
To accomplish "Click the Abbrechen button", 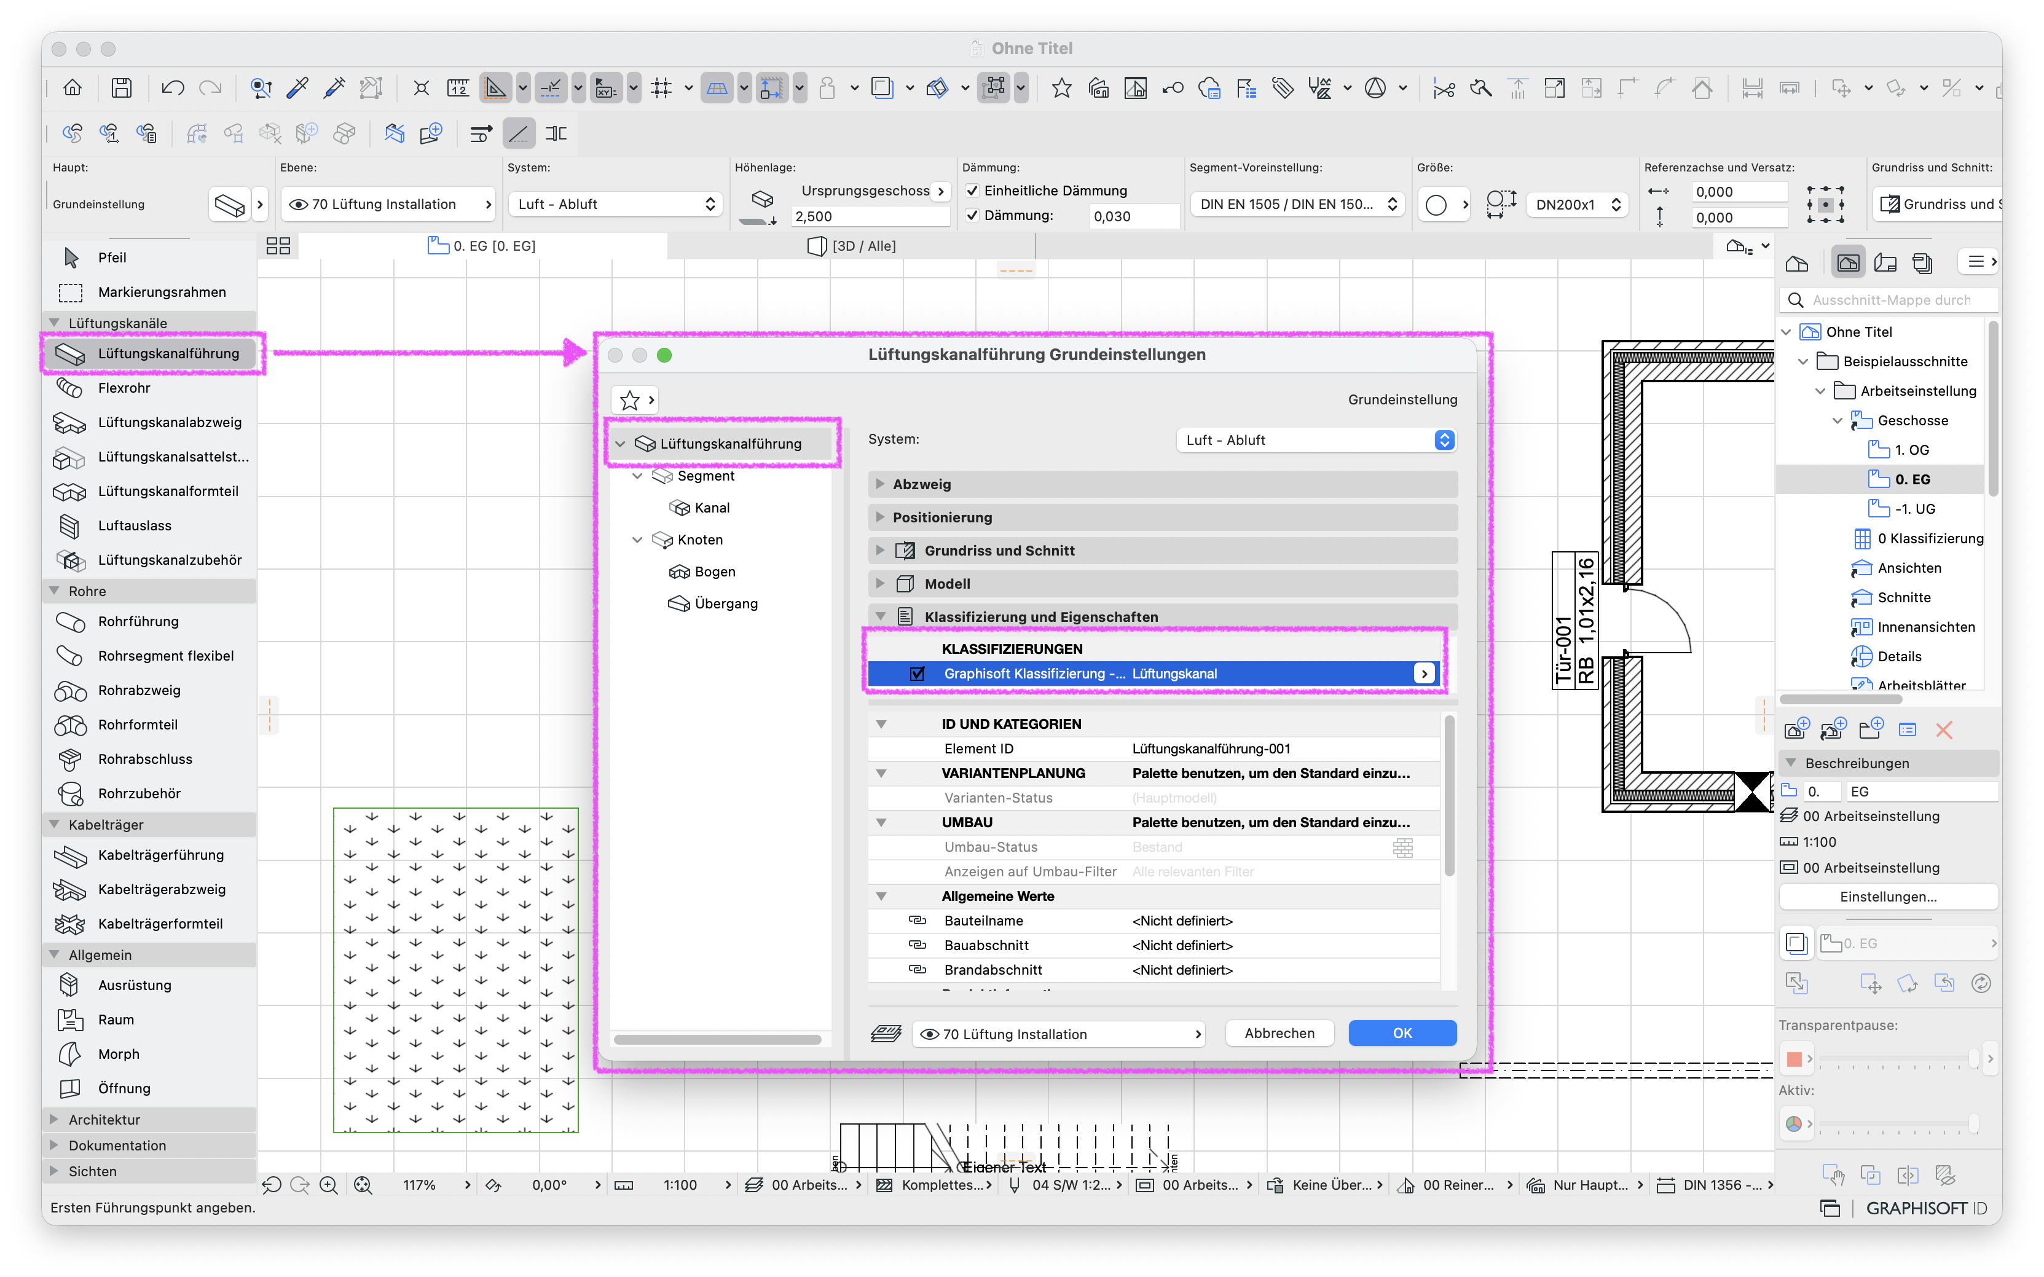I will [x=1279, y=1033].
